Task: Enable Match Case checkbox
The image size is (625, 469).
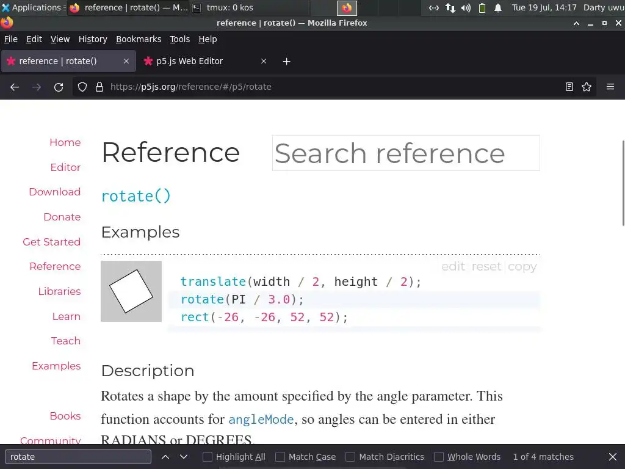Action: 280,457
